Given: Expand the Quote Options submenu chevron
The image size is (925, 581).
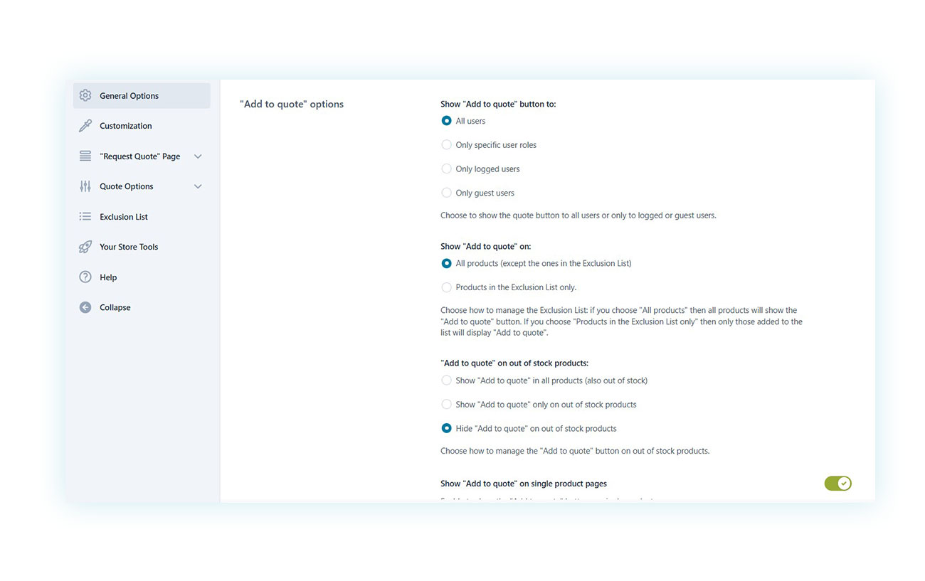Looking at the screenshot, I should tap(198, 186).
